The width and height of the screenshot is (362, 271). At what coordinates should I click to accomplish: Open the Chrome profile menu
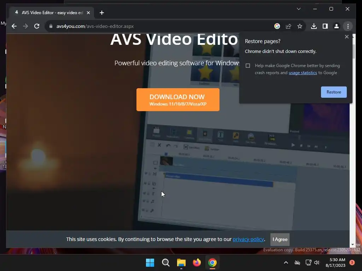click(x=337, y=26)
